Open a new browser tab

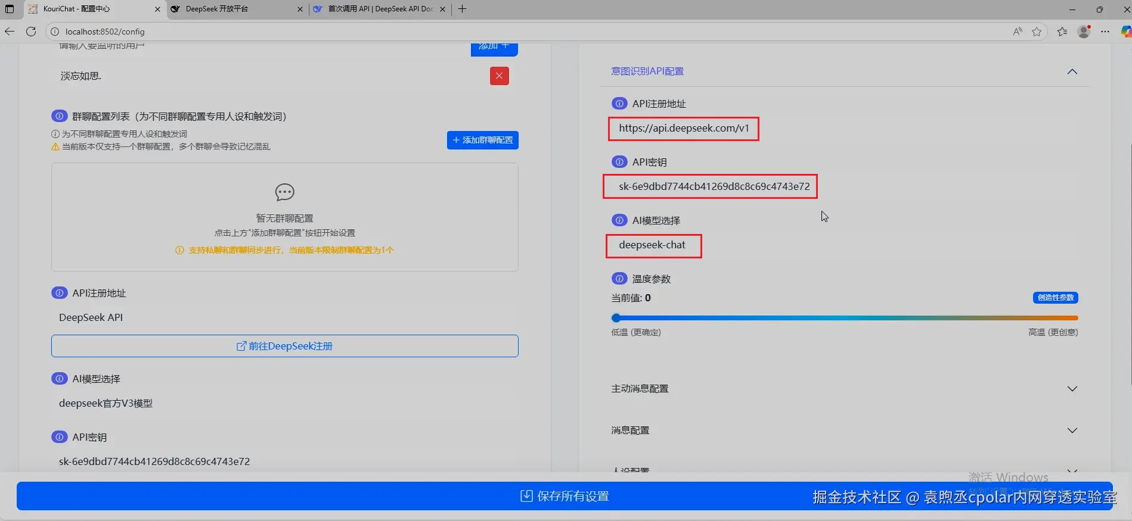pyautogui.click(x=462, y=9)
